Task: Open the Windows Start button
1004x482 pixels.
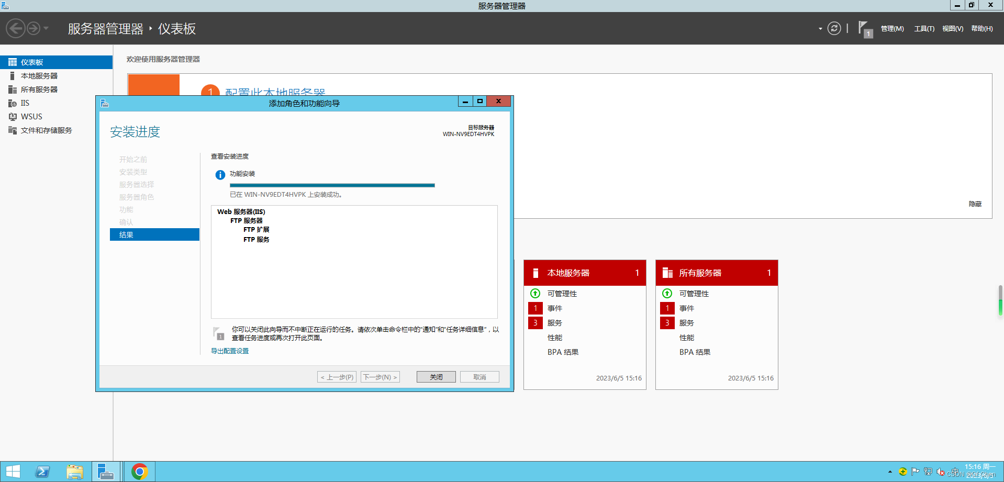Action: coord(13,472)
